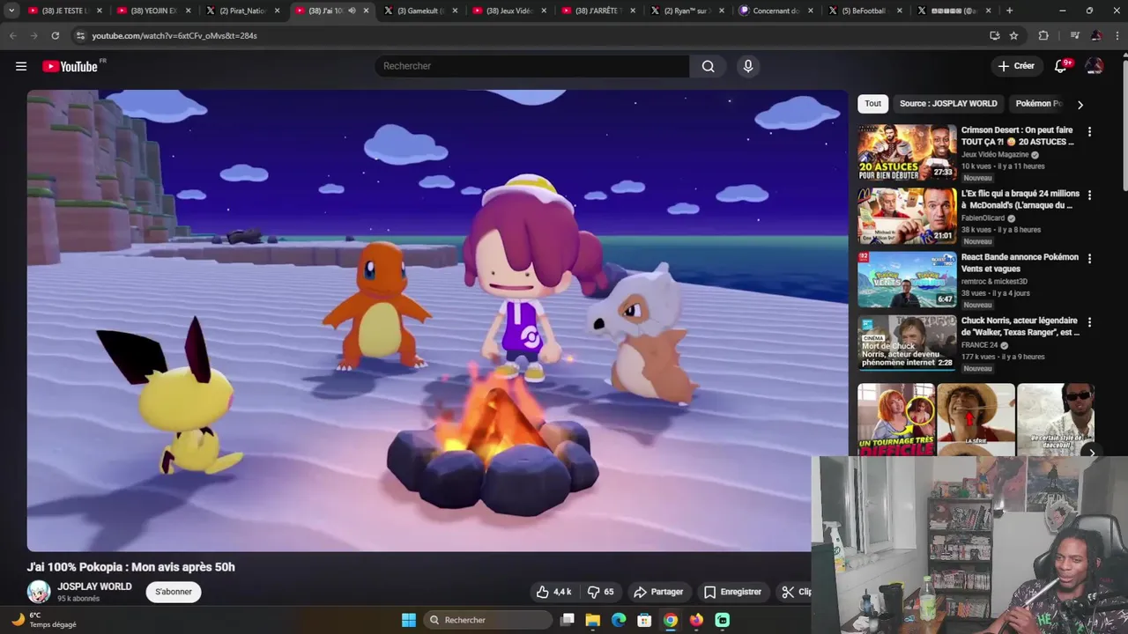The width and height of the screenshot is (1128, 634).
Task: Click the Chrome address bar URL
Action: click(x=174, y=36)
